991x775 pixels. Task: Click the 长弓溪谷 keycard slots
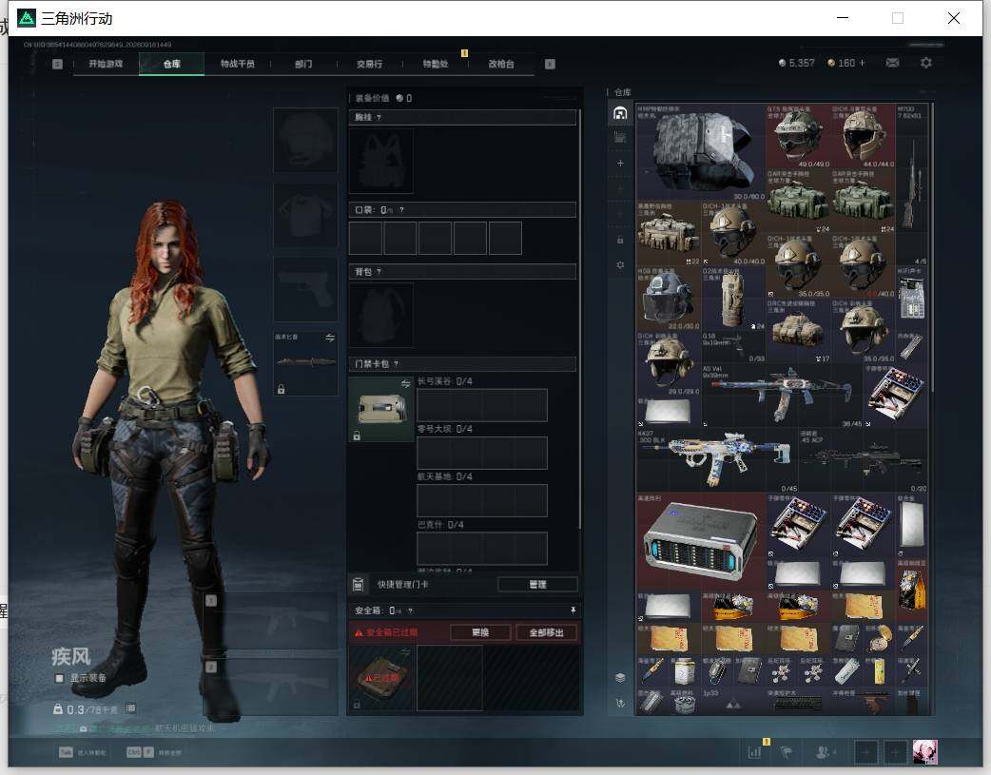click(481, 404)
